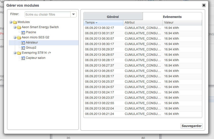This screenshot has width=214, height=139.
Task: Open the filter dropdown arrow
Action: tap(73, 15)
